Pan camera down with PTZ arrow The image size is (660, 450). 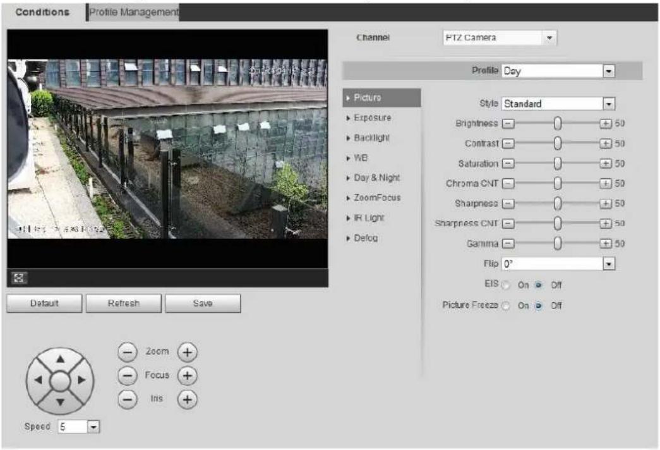point(60,403)
